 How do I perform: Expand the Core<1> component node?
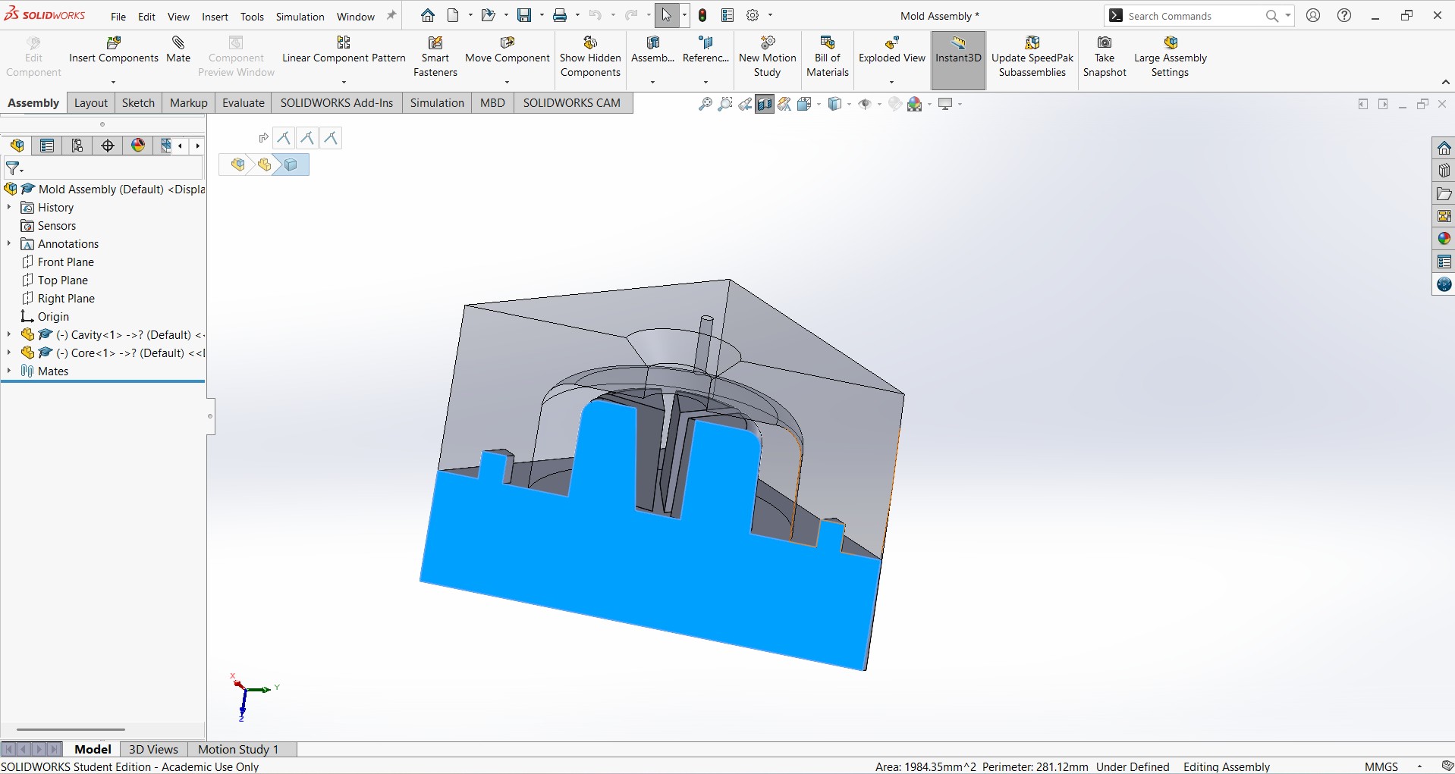9,353
